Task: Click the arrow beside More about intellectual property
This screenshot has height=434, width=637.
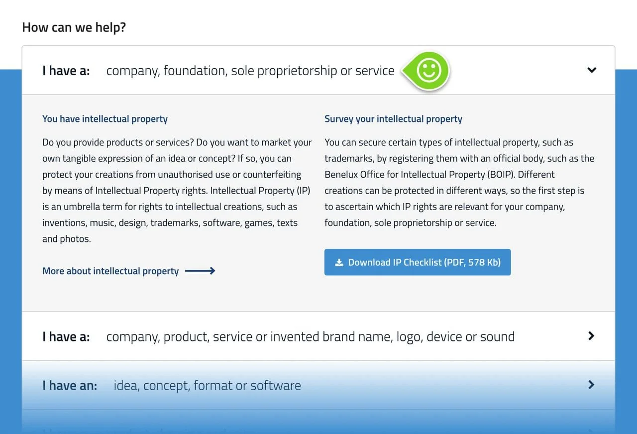Action: [200, 271]
